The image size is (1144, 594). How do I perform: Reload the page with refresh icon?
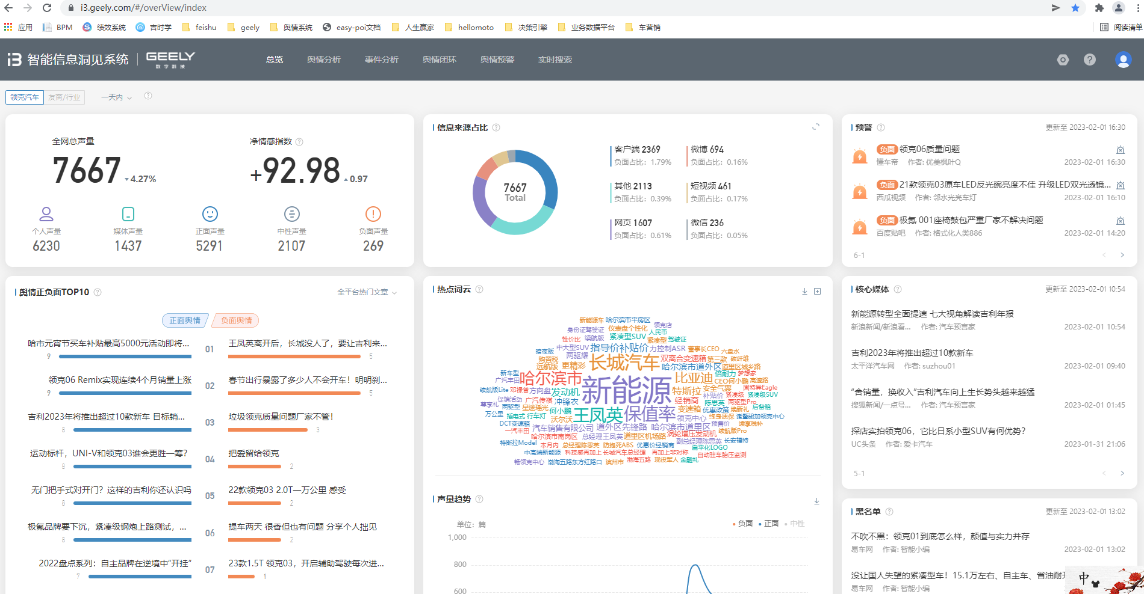click(47, 8)
